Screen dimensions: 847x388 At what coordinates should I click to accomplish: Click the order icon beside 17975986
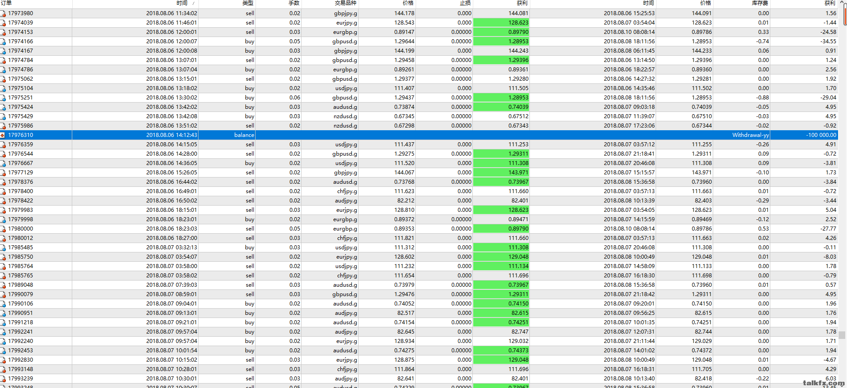click(x=3, y=126)
